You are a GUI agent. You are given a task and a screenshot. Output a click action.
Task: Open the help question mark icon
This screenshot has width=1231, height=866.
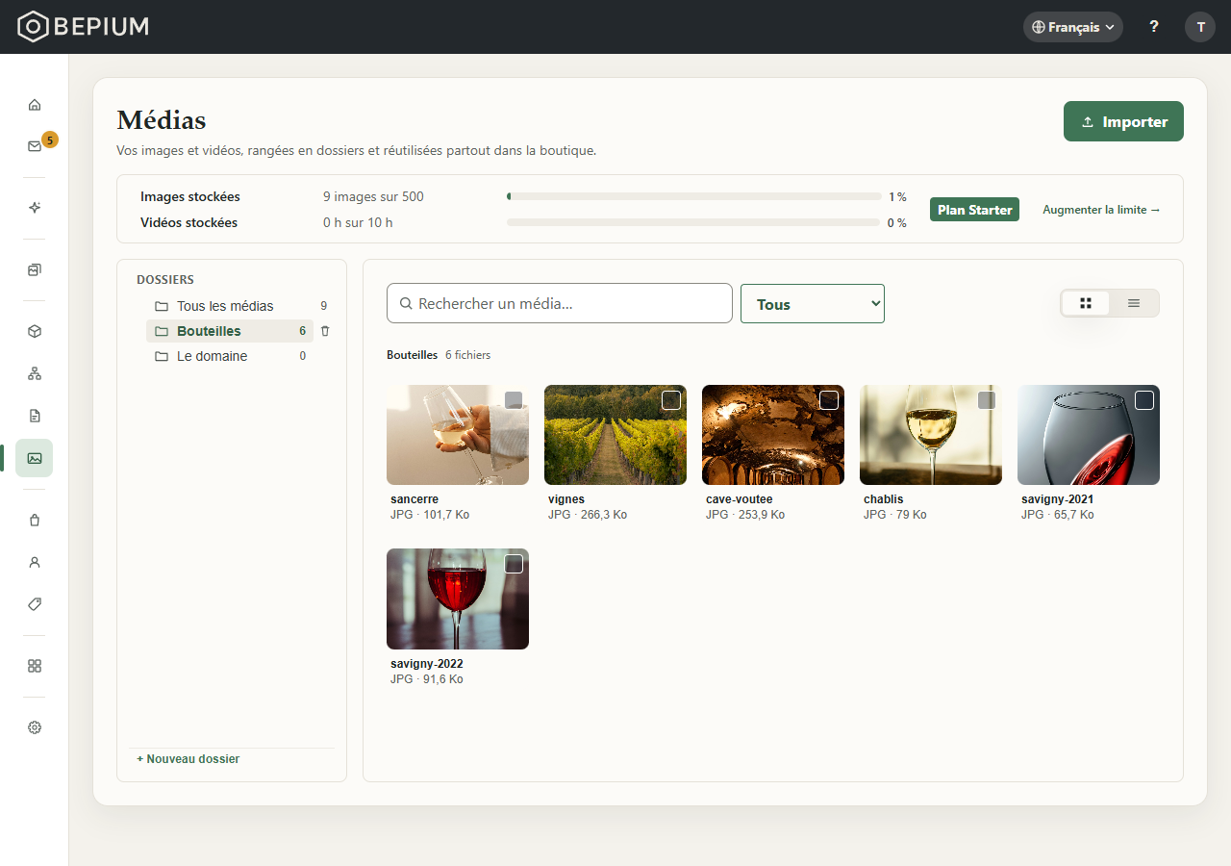click(x=1154, y=27)
